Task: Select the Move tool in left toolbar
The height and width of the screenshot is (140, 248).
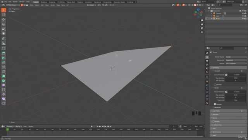Action: coord(3,20)
